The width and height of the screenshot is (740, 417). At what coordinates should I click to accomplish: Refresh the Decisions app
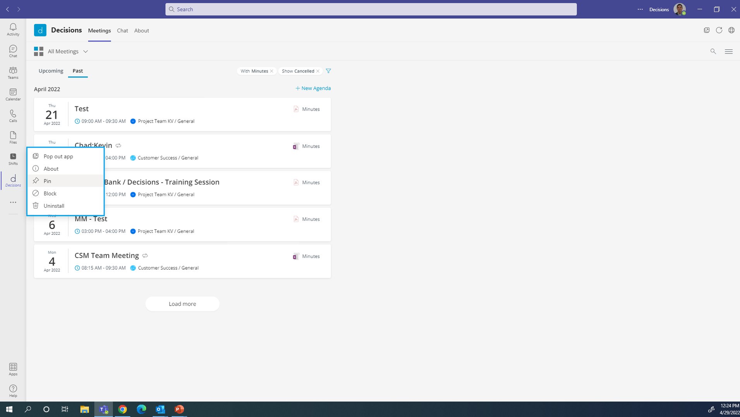click(719, 30)
